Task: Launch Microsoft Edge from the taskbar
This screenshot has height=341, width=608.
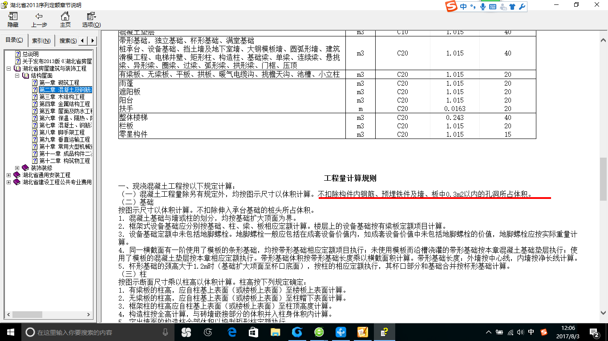Action: [x=231, y=332]
